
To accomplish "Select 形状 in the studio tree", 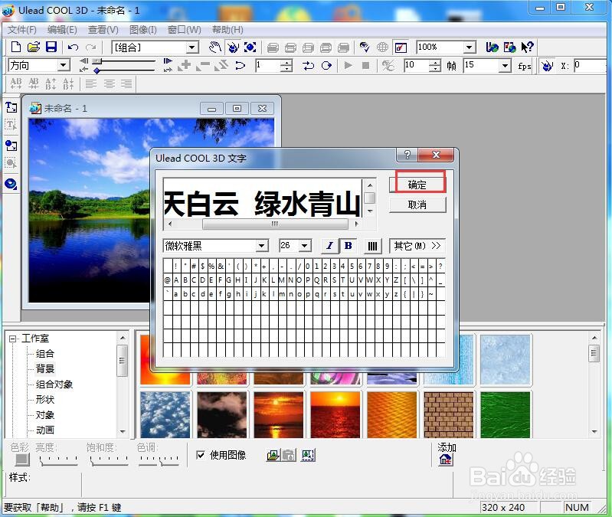I will click(x=45, y=400).
